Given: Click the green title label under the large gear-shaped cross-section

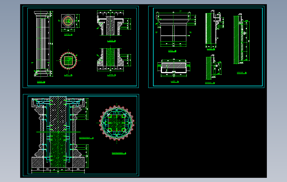Looking at the screenshot, I should pyautogui.click(x=119, y=153).
